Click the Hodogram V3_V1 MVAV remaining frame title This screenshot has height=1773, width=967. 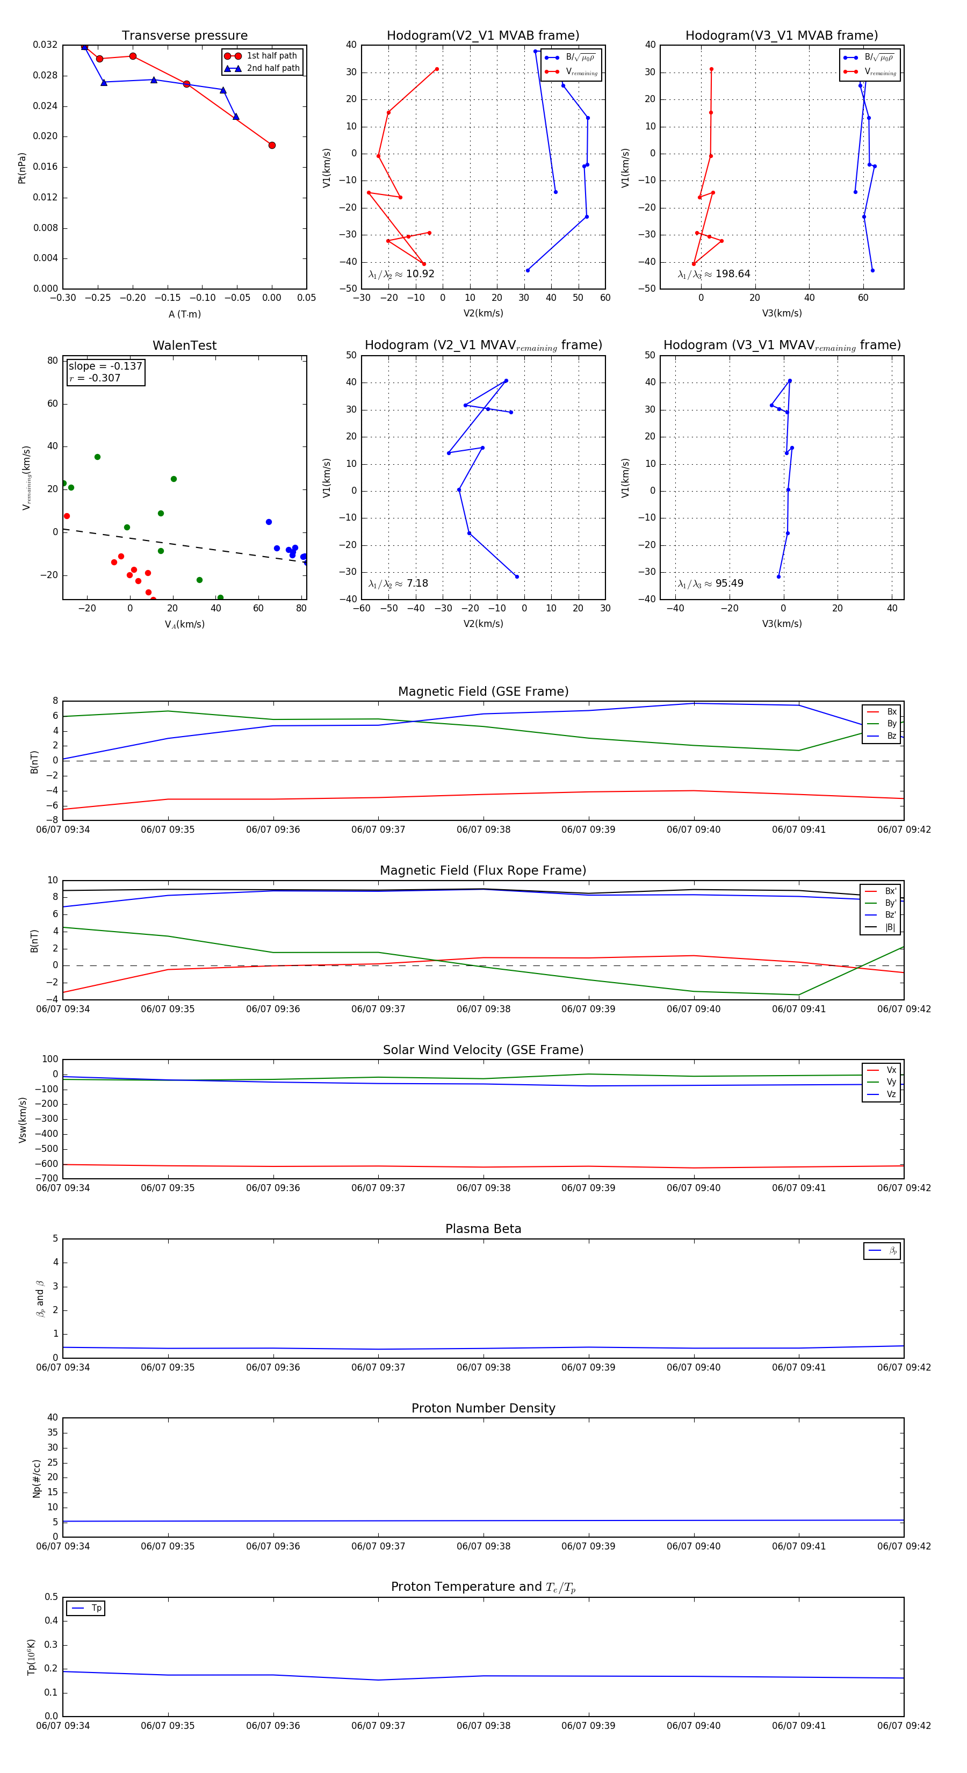(782, 345)
